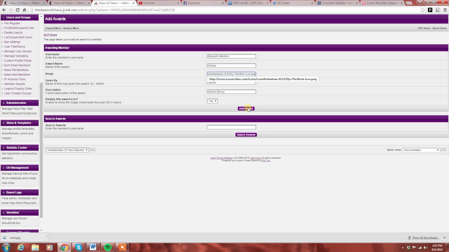Click Show all downloads link

(x=425, y=238)
